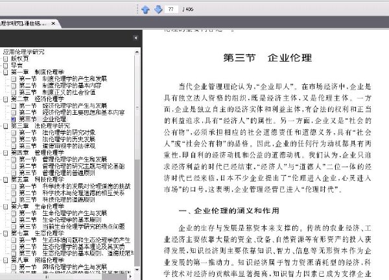
Task: Click the bookmark icon beside 第二章 经济伦理学
Action: [x=5, y=99]
